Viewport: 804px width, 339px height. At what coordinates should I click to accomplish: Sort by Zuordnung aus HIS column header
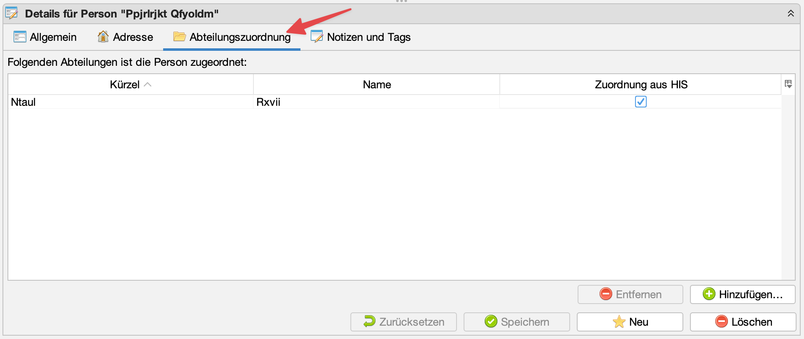pos(640,85)
